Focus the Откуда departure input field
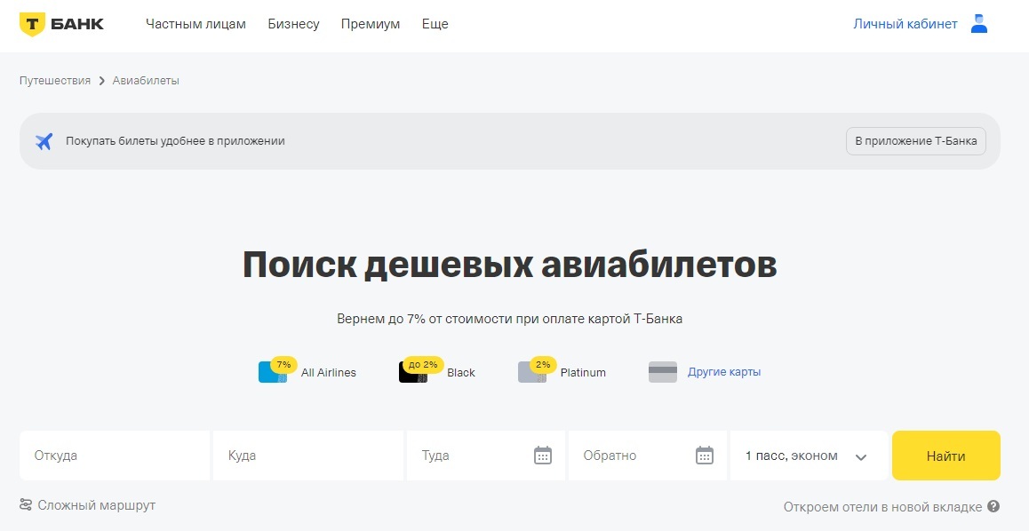This screenshot has width=1029, height=531. [115, 456]
